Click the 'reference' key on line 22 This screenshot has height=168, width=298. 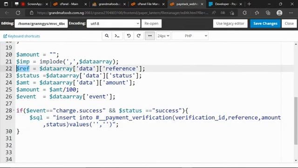(x=121, y=69)
